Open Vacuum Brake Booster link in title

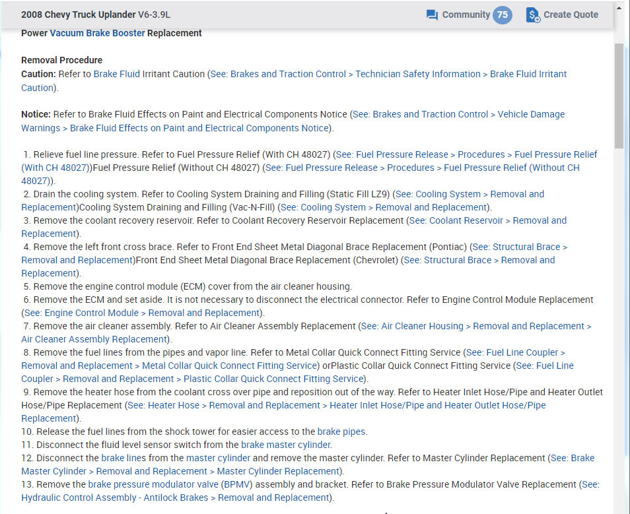click(x=97, y=34)
